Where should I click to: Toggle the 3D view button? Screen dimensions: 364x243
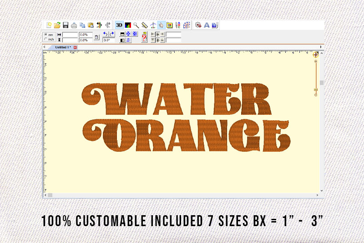pos(119,25)
